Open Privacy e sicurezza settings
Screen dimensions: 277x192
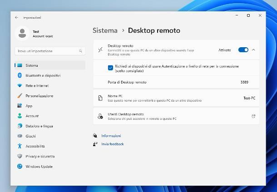[50, 156]
